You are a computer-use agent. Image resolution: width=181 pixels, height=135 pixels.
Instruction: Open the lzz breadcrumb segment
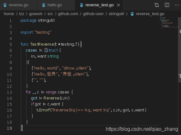[21, 14]
